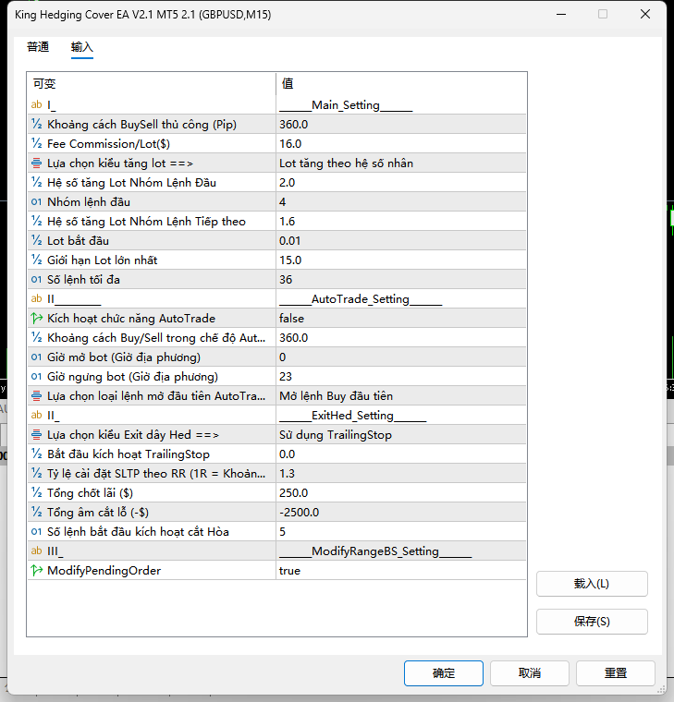Edit the 250.0 total take-profit value
Image resolution: width=674 pixels, height=702 pixels.
401,493
